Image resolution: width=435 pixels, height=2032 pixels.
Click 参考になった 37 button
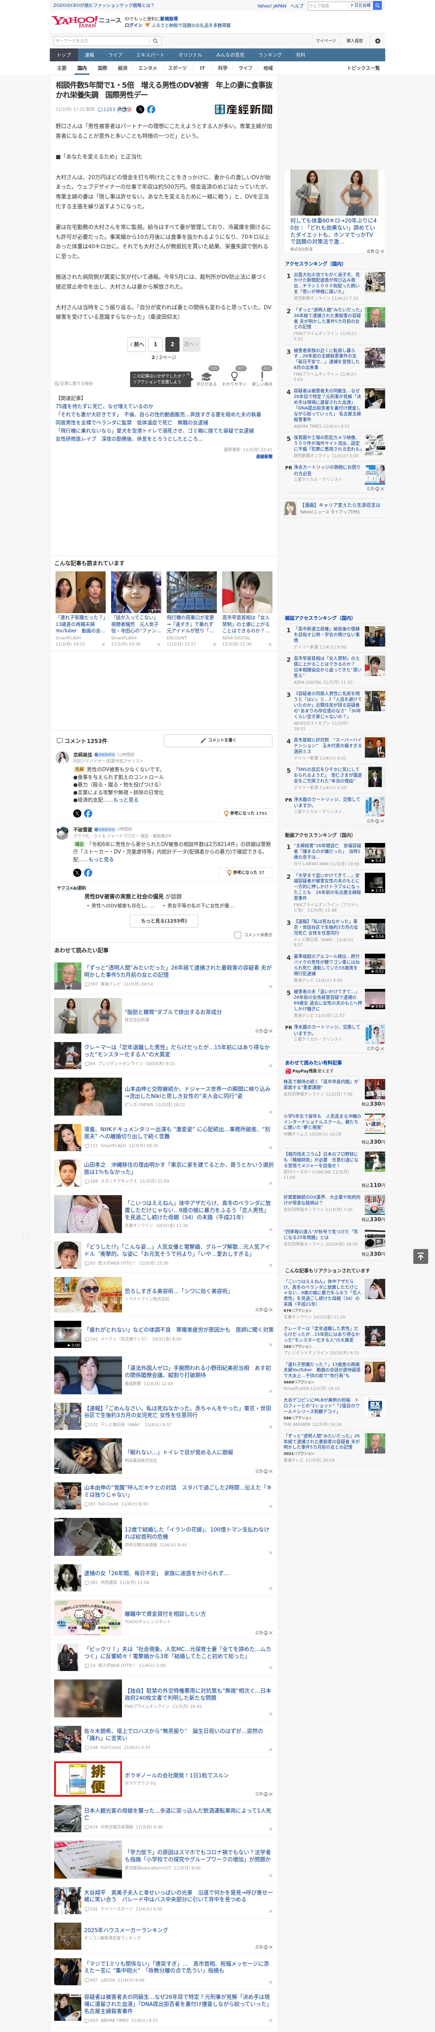pos(246,872)
